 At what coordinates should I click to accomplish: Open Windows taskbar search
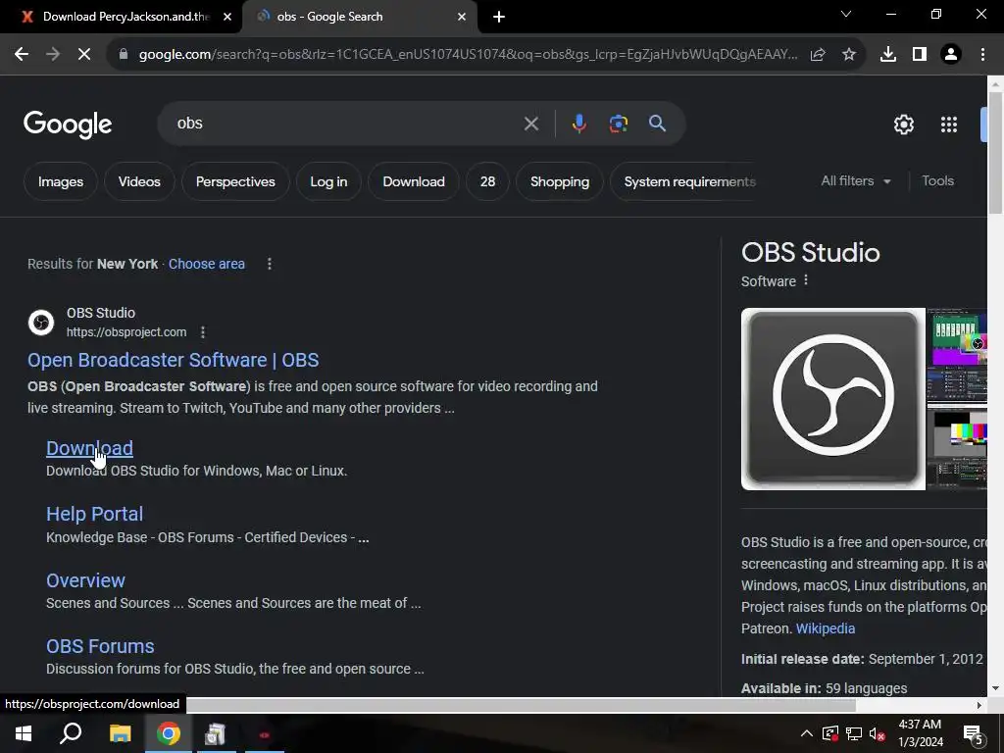coord(71,733)
